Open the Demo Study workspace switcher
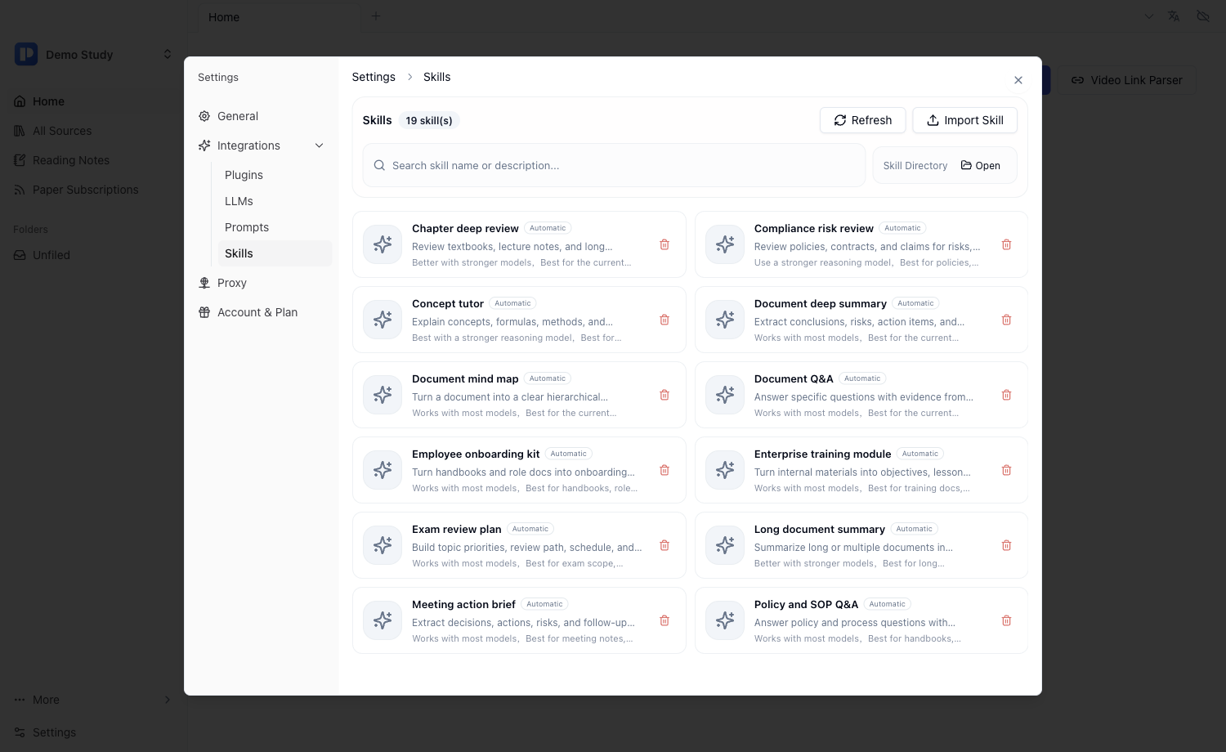Screen dimensions: 1226x752 pyautogui.click(x=167, y=54)
